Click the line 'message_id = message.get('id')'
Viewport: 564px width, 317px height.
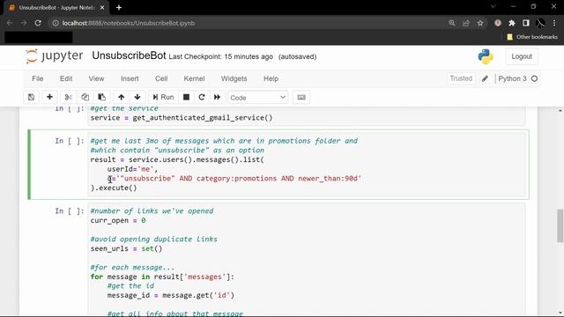click(x=170, y=295)
